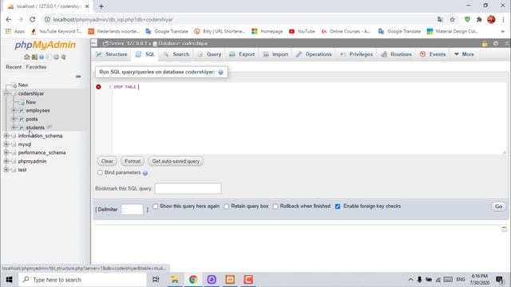
Task: Enable the Bind parameters checkbox
Action: [x=100, y=172]
